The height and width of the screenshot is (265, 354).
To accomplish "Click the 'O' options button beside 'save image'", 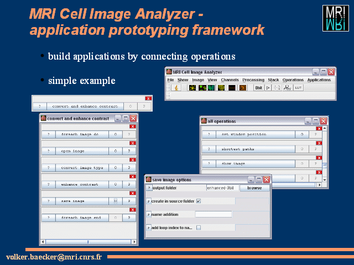I will tap(116, 201).
